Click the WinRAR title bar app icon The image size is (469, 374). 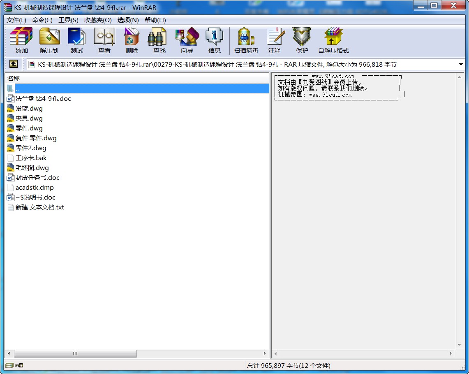click(8, 7)
